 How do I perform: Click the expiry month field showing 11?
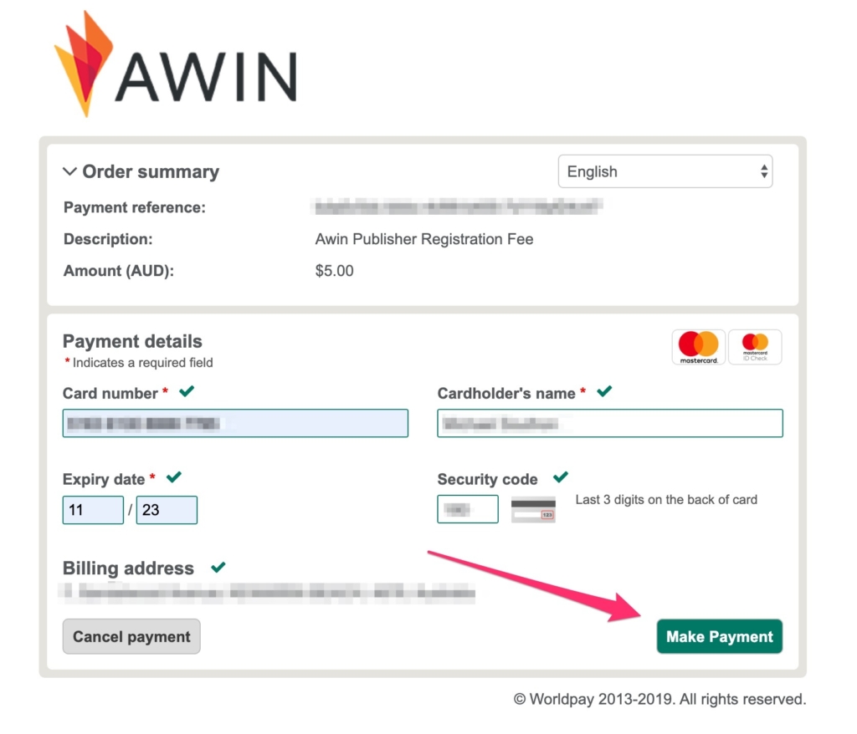click(x=92, y=510)
